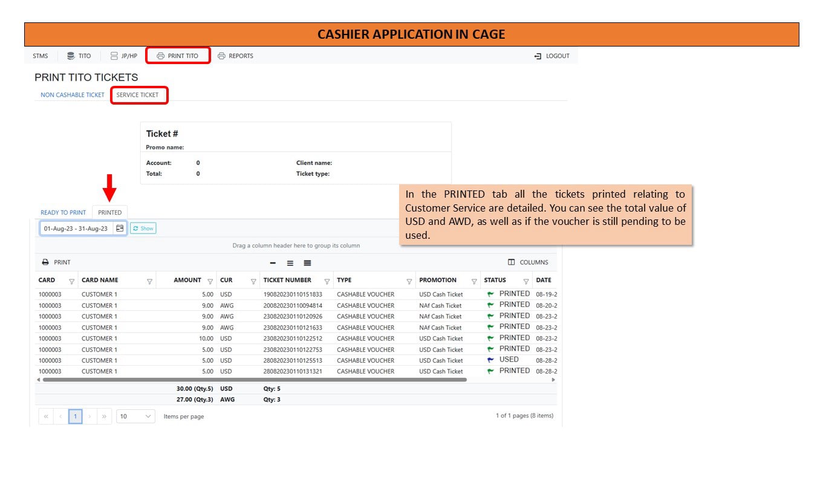Select the USED ticket row 280820230110125513
The width and height of the screenshot is (823, 480).
296,360
